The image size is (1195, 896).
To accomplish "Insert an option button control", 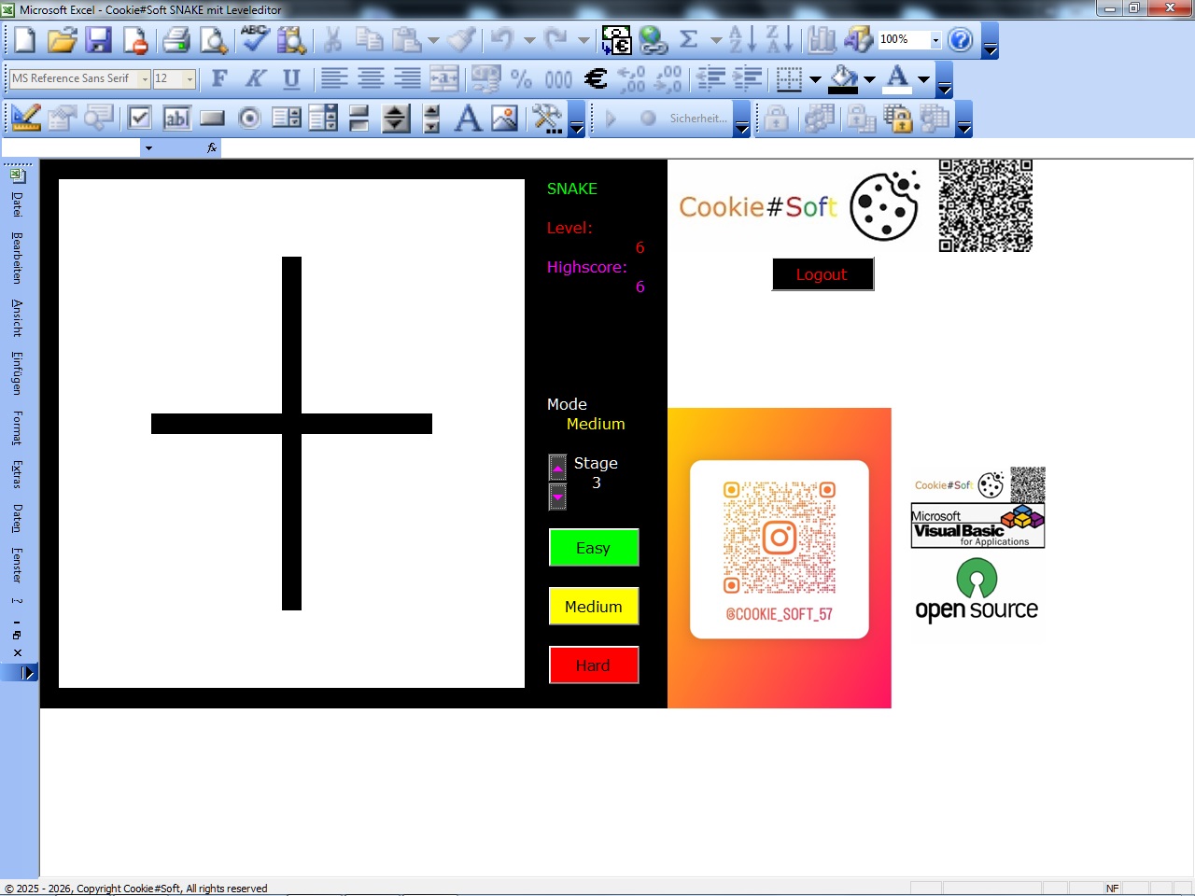I will click(249, 119).
